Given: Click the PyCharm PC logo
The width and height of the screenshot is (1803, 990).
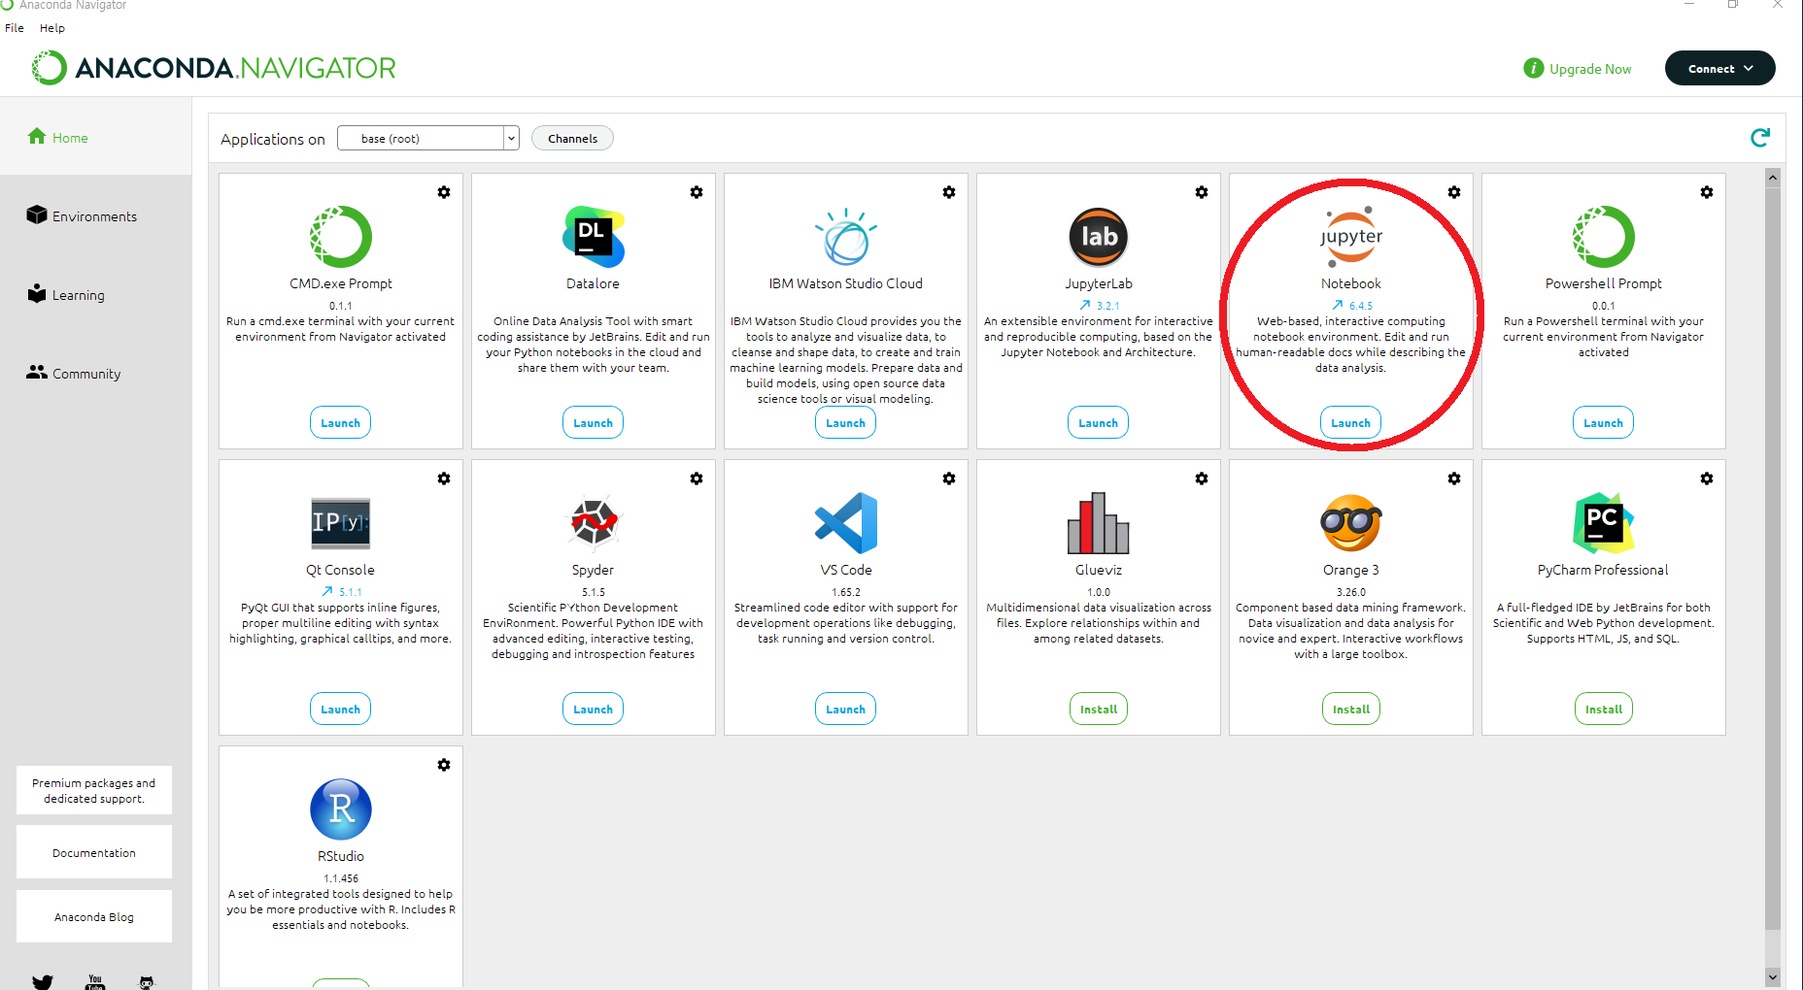Looking at the screenshot, I should point(1604,523).
